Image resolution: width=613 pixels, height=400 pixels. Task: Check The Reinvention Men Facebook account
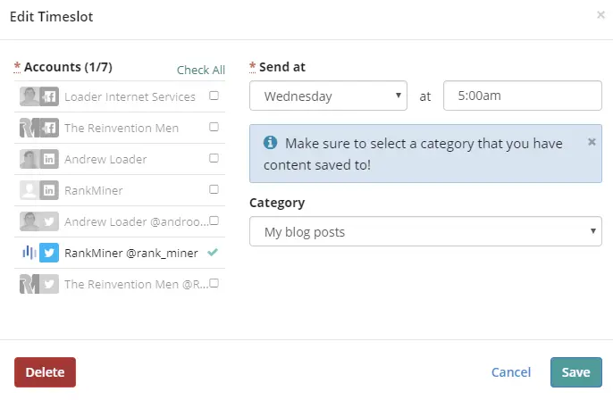pos(214,127)
